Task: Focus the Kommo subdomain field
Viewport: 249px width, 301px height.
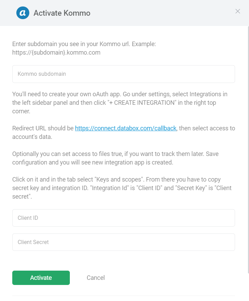Action: (x=124, y=74)
